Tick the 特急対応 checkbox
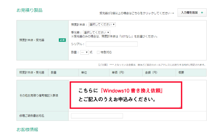This screenshot has height=138, width=221. (98, 52)
